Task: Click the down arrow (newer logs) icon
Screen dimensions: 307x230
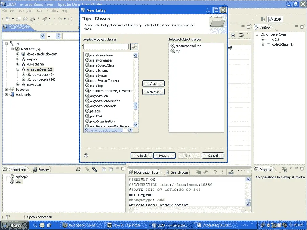Action: pyautogui.click(x=222, y=172)
